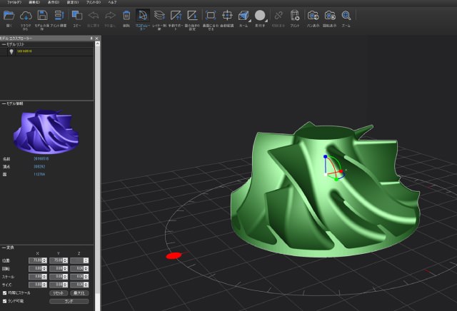The height and width of the screenshot is (311, 457).
Task: Open the Help menu
Action: [112, 3]
